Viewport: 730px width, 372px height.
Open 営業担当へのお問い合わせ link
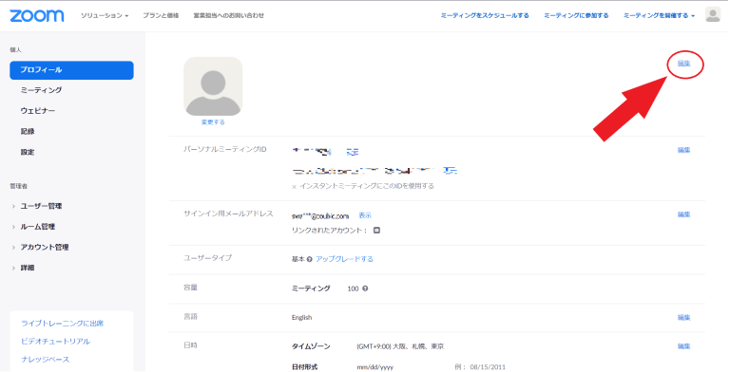point(228,15)
